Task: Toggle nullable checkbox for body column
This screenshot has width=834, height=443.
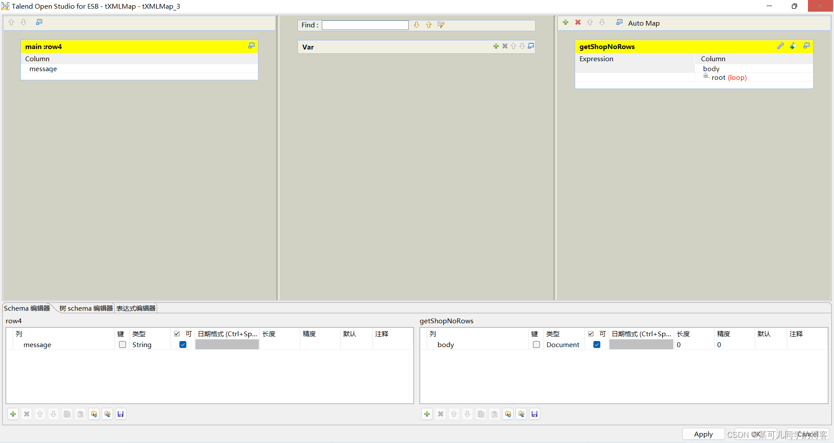Action: pos(597,345)
